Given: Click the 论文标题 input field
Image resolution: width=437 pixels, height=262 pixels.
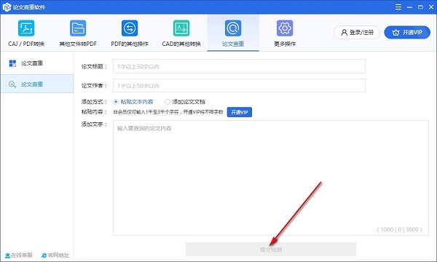Looking at the screenshot, I should click(239, 66).
